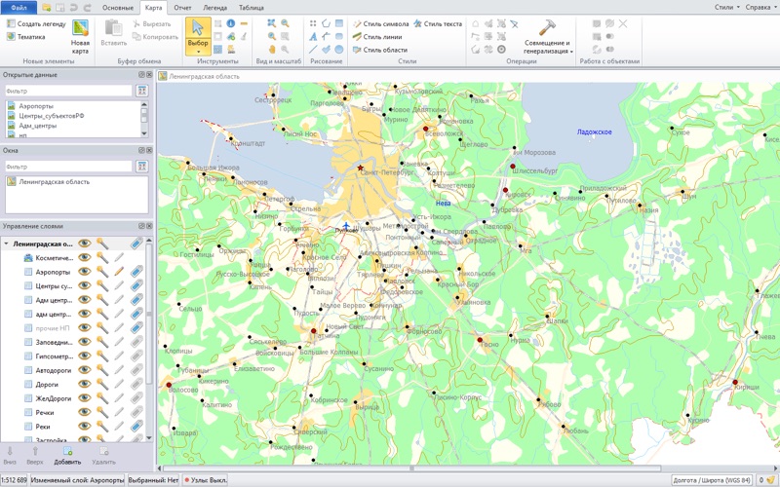Toggle visibility of Речки layer

pyautogui.click(x=85, y=412)
